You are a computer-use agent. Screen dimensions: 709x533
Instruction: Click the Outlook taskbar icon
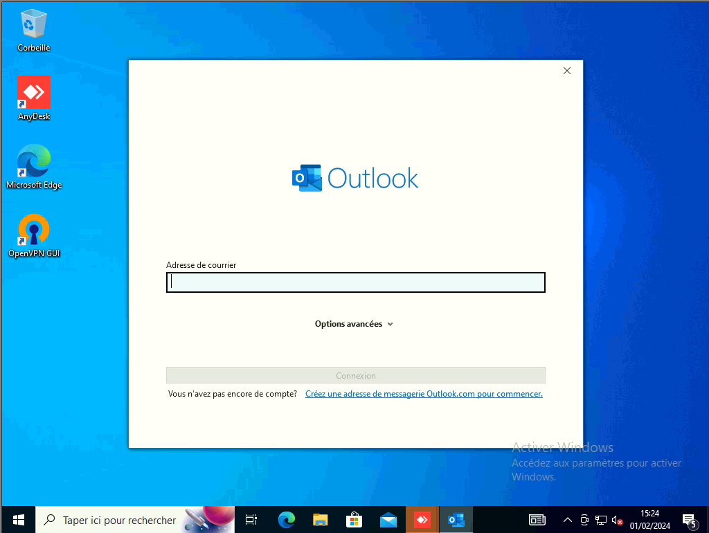[x=456, y=520]
